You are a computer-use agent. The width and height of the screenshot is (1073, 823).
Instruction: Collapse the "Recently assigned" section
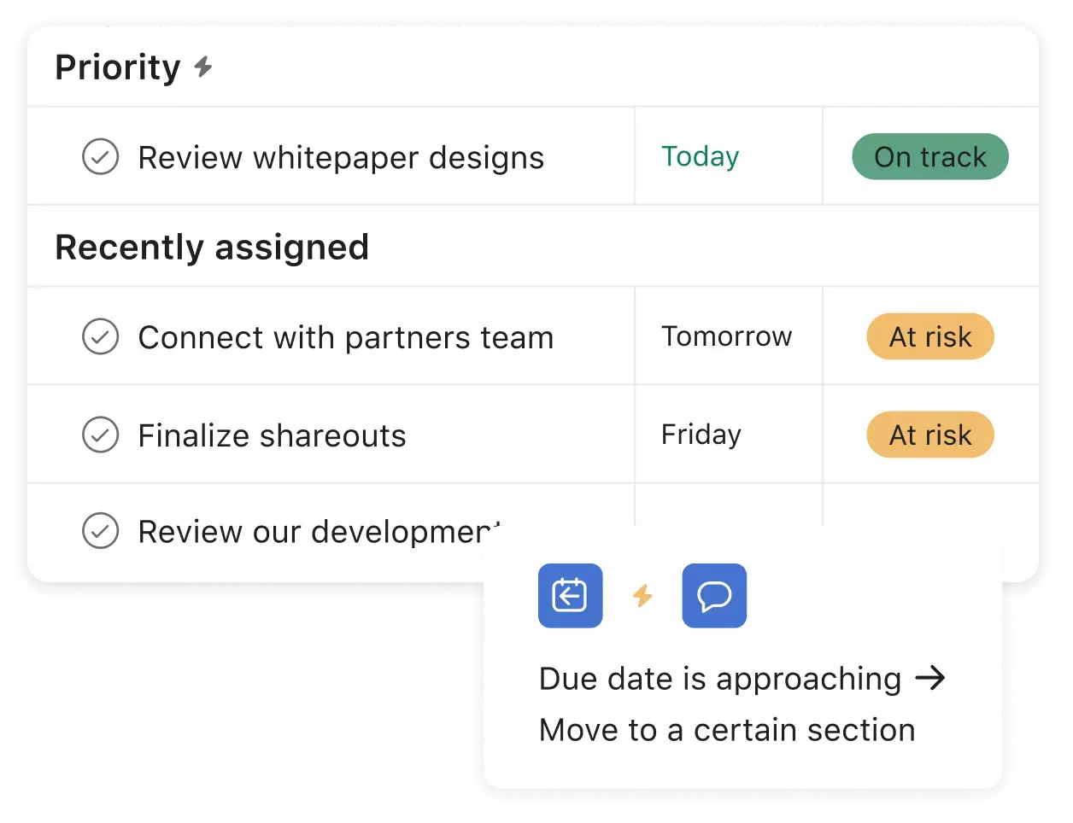[x=212, y=248]
